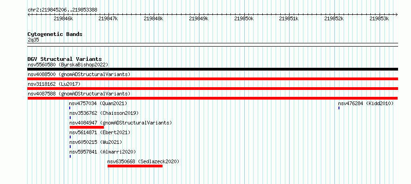Click blue marker under nsv4757034
411x184 pixels.
point(70,108)
